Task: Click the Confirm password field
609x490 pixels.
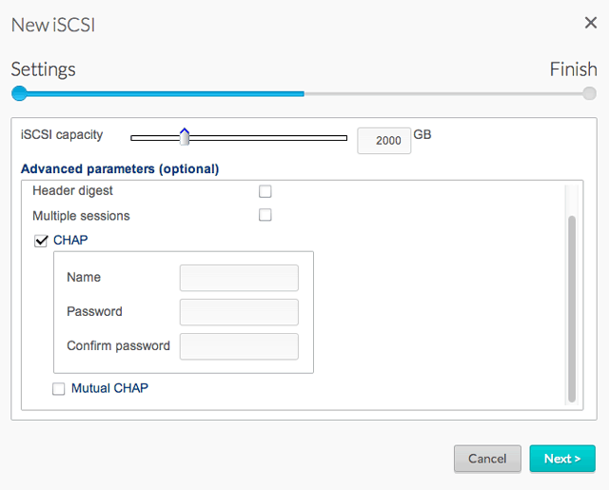Action: [x=239, y=346]
